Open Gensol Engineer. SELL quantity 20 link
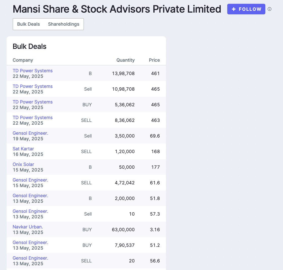The height and width of the screenshot is (270, 283). [x=30, y=258]
